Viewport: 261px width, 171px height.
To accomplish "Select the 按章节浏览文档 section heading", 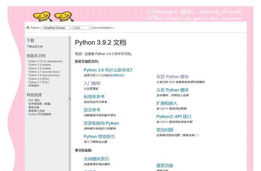I will tap(87, 62).
